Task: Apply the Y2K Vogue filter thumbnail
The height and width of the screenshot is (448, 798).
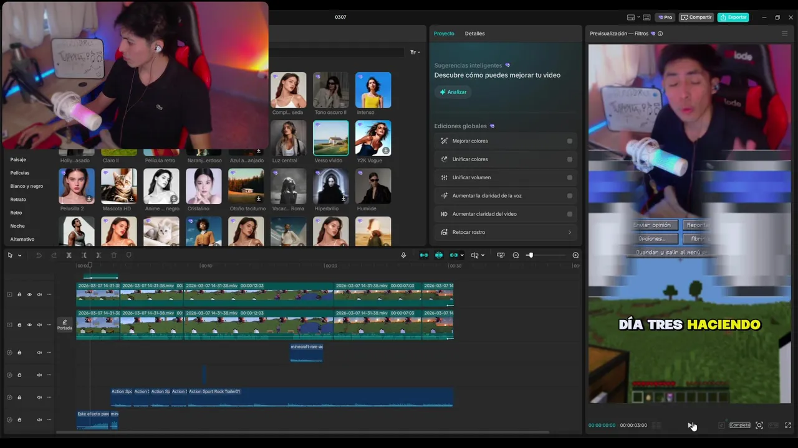Action: click(x=373, y=138)
